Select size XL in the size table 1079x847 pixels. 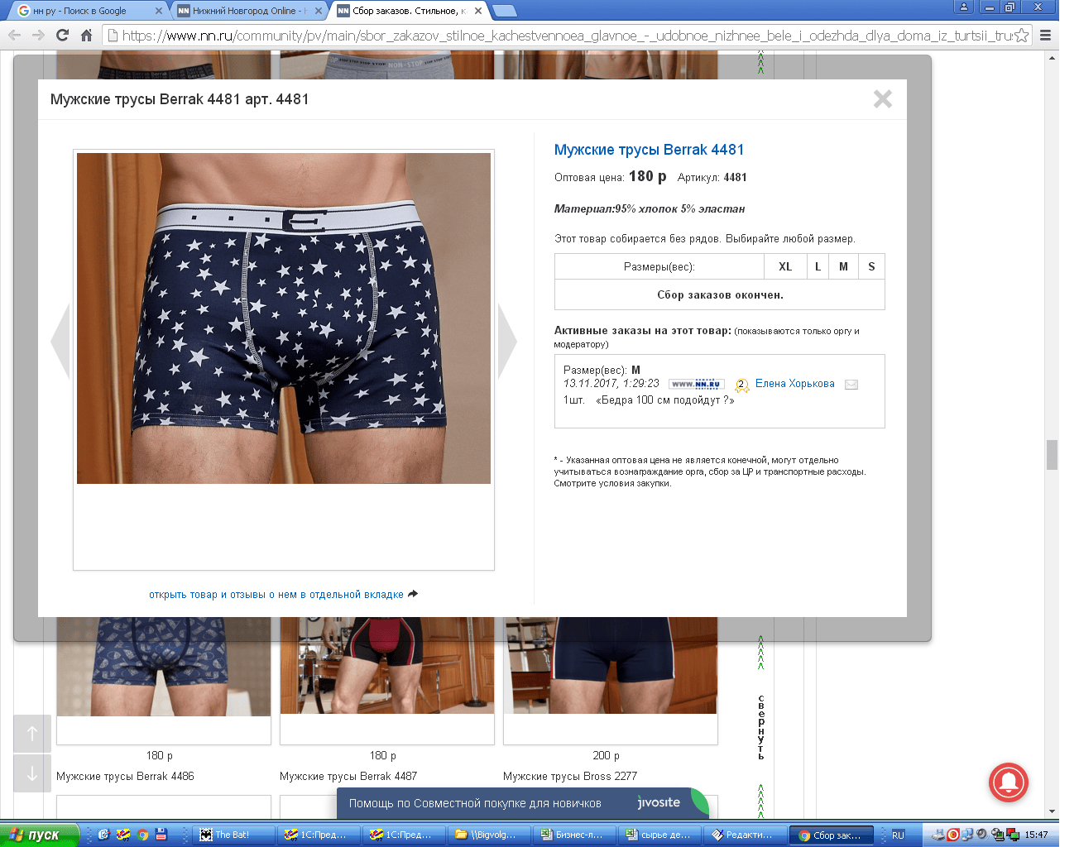coord(785,266)
